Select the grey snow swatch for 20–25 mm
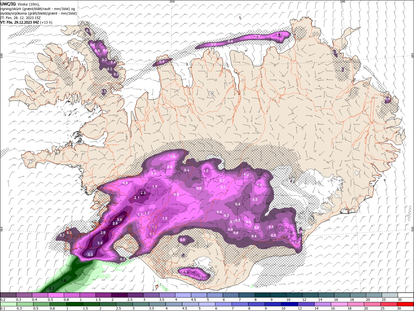Screen dimensions: 414x311 click(374, 295)
